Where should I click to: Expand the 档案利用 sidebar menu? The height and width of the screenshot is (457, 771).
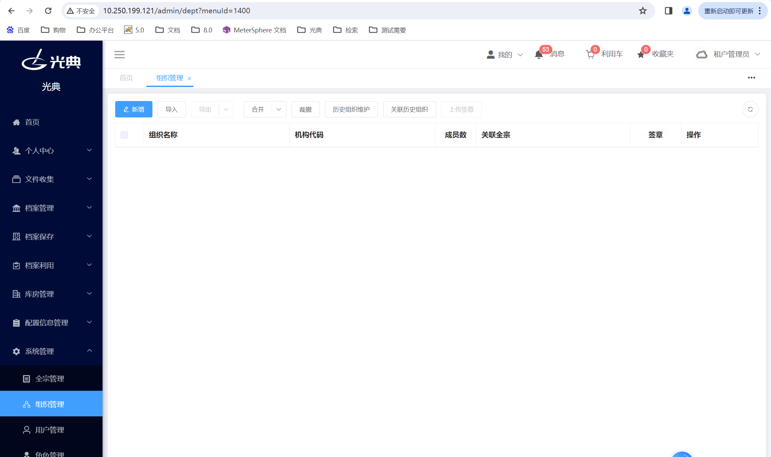click(51, 265)
